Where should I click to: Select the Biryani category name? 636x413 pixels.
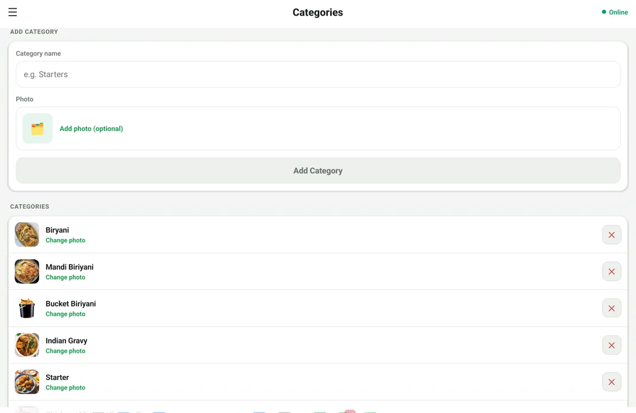click(x=57, y=230)
